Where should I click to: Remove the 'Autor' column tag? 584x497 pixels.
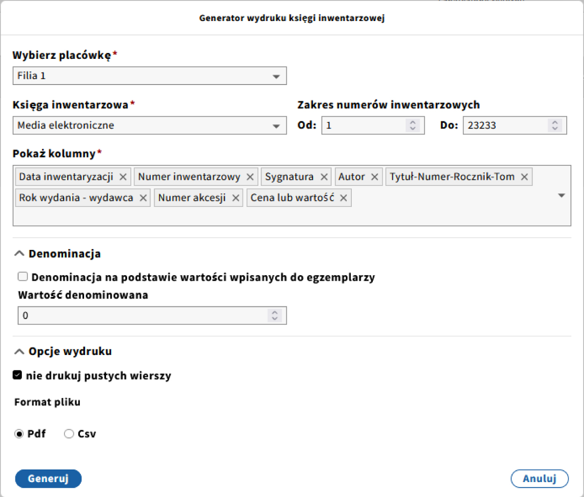point(375,177)
